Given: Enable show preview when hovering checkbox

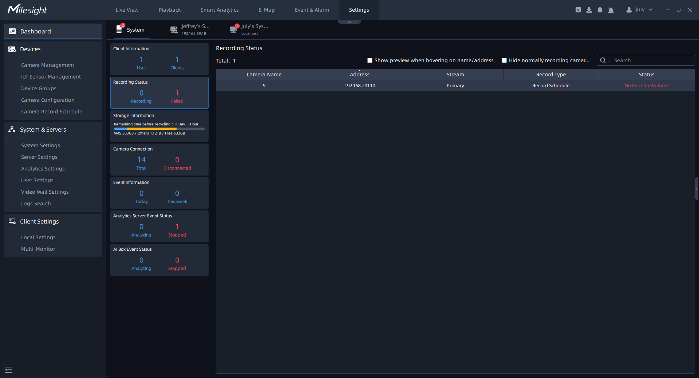Looking at the screenshot, I should point(370,60).
